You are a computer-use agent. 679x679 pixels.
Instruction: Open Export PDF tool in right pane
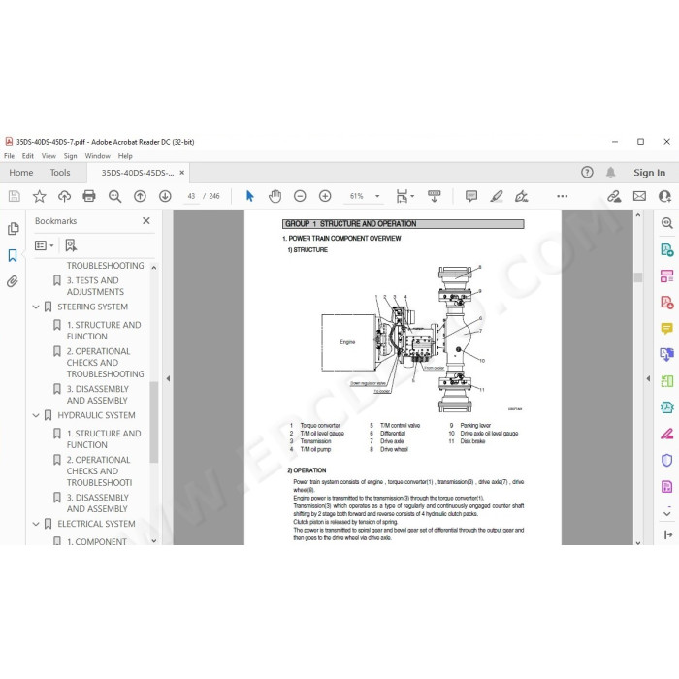coord(667,250)
